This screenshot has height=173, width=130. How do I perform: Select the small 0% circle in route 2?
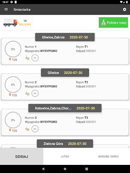[35, 93]
